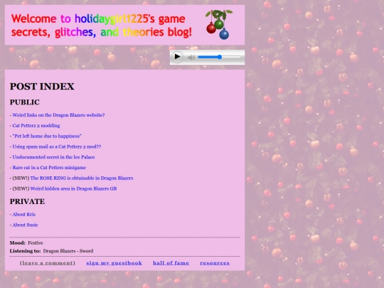Open the 'resources' page link
Screen dimensions: 384x288
point(215,263)
